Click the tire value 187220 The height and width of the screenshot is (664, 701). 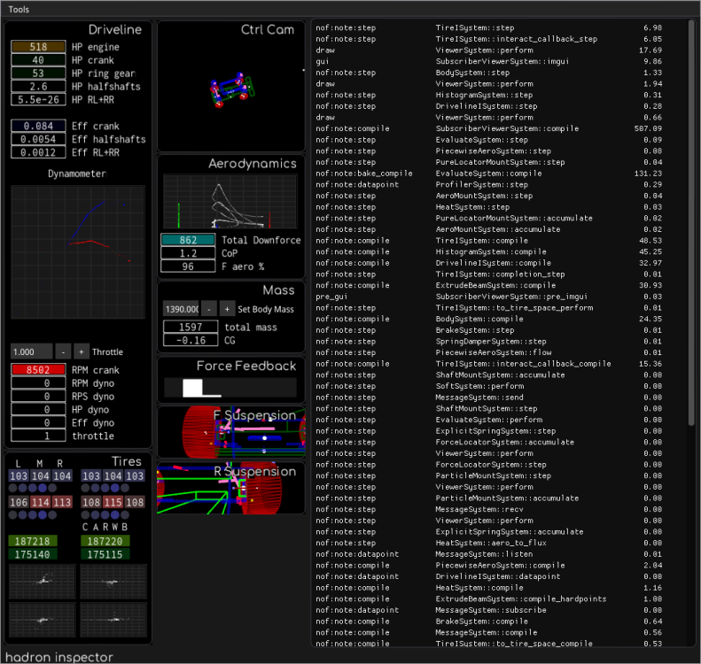[105, 541]
